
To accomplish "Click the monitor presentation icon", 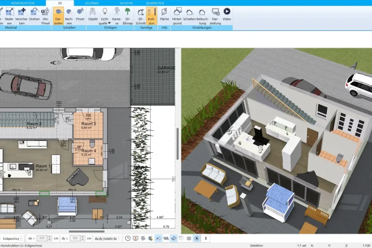I will (136, 238).
